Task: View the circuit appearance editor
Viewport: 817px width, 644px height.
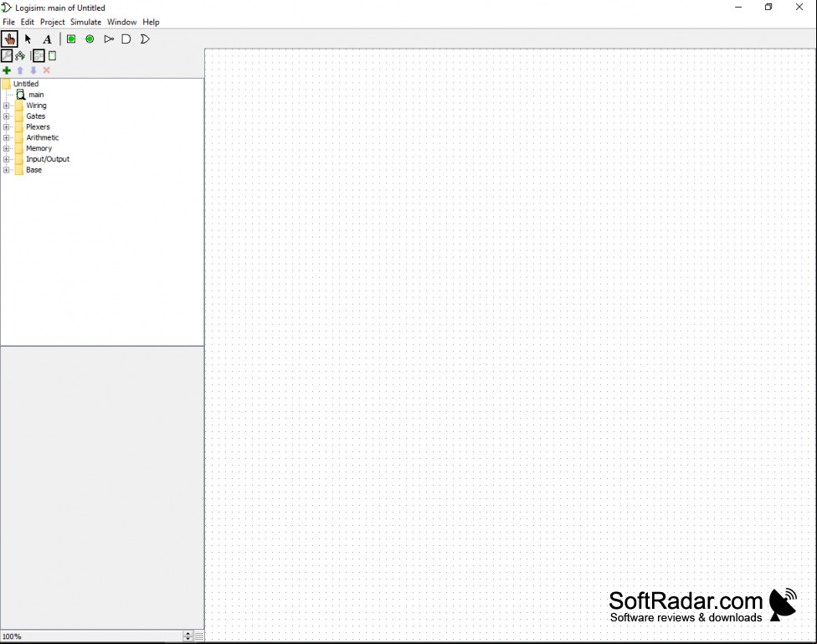Action: pos(52,55)
